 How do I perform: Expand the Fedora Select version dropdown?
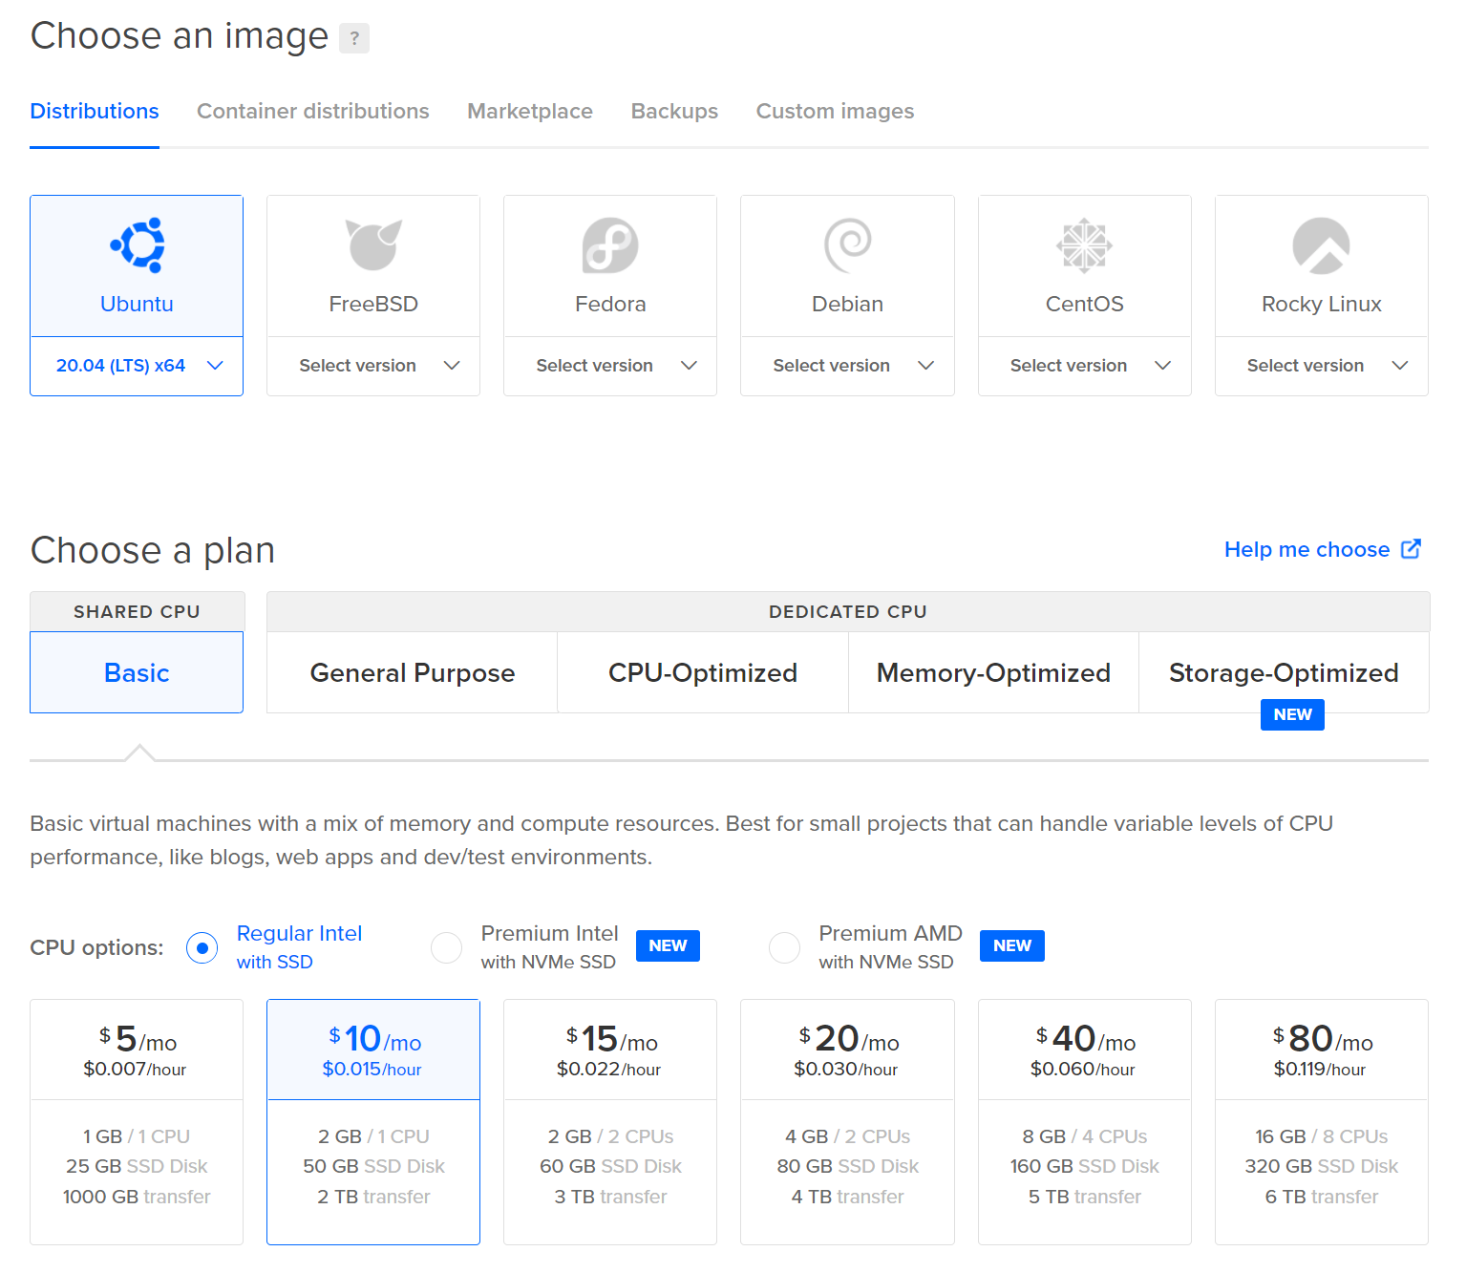(x=610, y=366)
